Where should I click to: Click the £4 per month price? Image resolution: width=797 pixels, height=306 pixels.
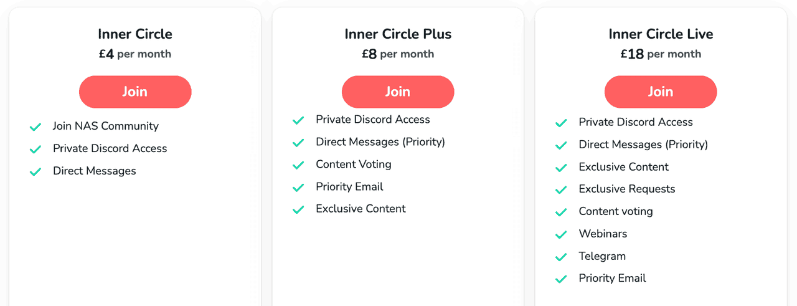[135, 54]
